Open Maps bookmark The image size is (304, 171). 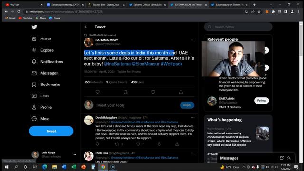[x=41, y=18]
